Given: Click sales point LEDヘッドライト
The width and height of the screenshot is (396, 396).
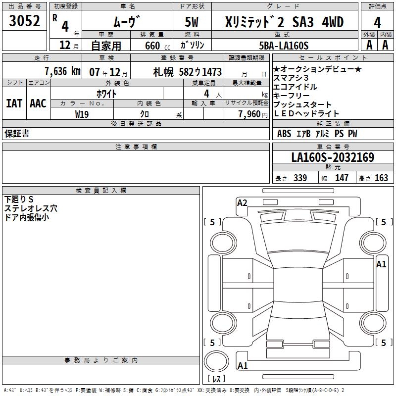Looking at the screenshot, I should pos(306,114).
